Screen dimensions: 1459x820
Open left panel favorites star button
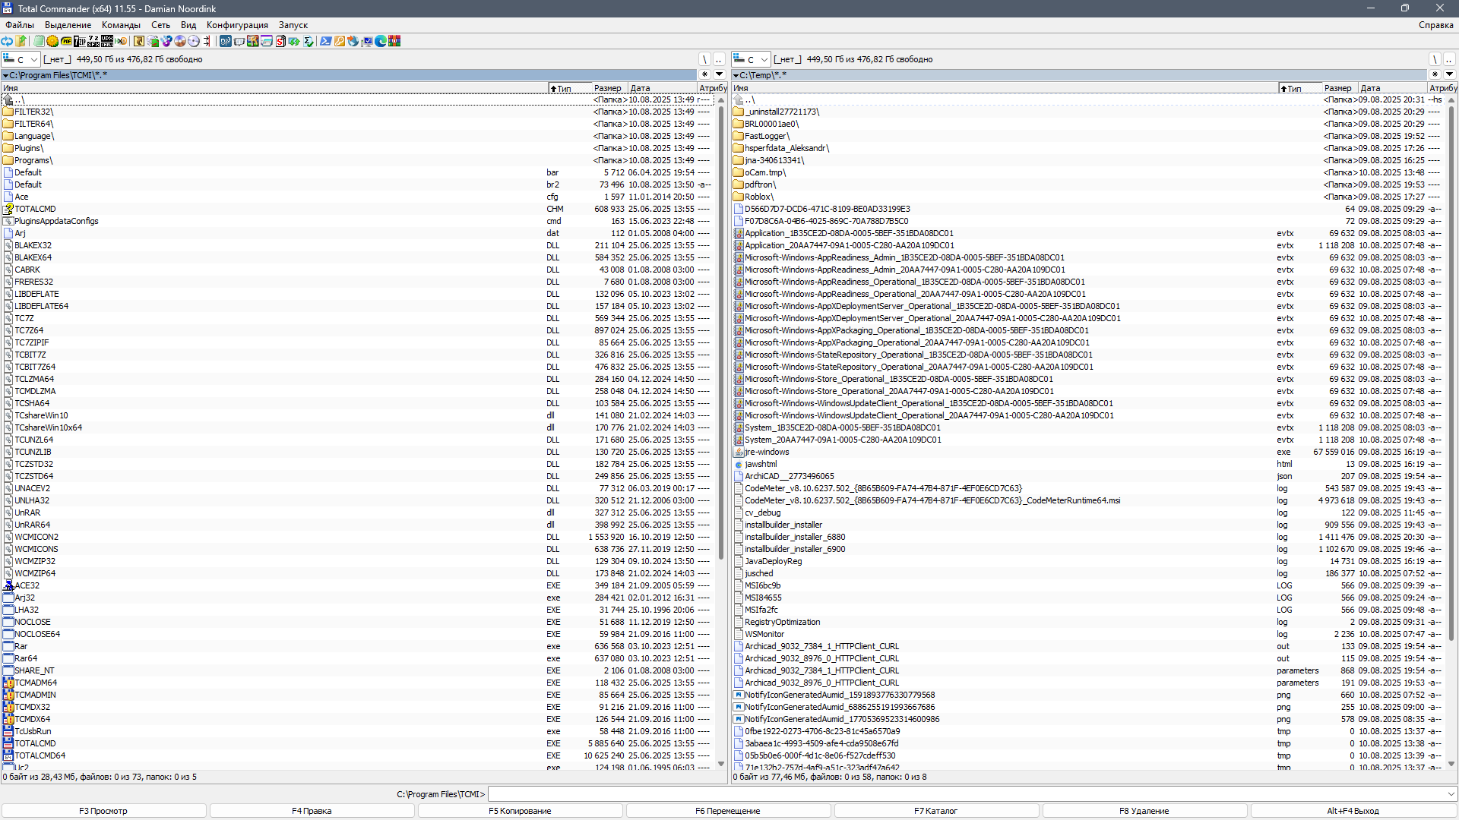coord(704,74)
